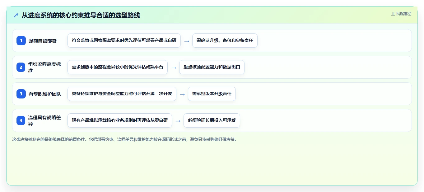Click the 流程具有战略差异 label
Viewport: 424px width, 192px height.
coord(45,120)
